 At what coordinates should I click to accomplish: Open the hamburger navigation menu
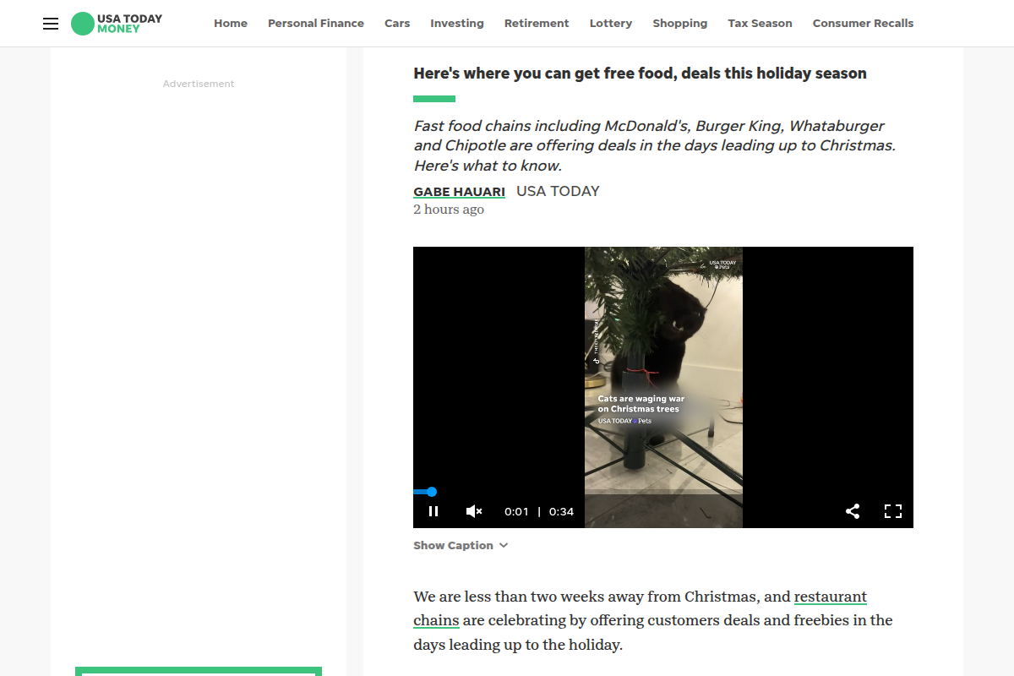pos(51,24)
